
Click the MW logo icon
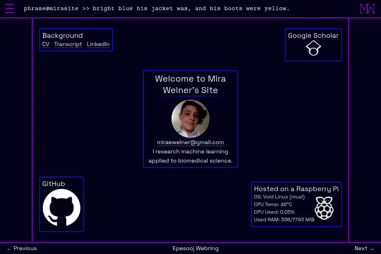pyautogui.click(x=367, y=9)
